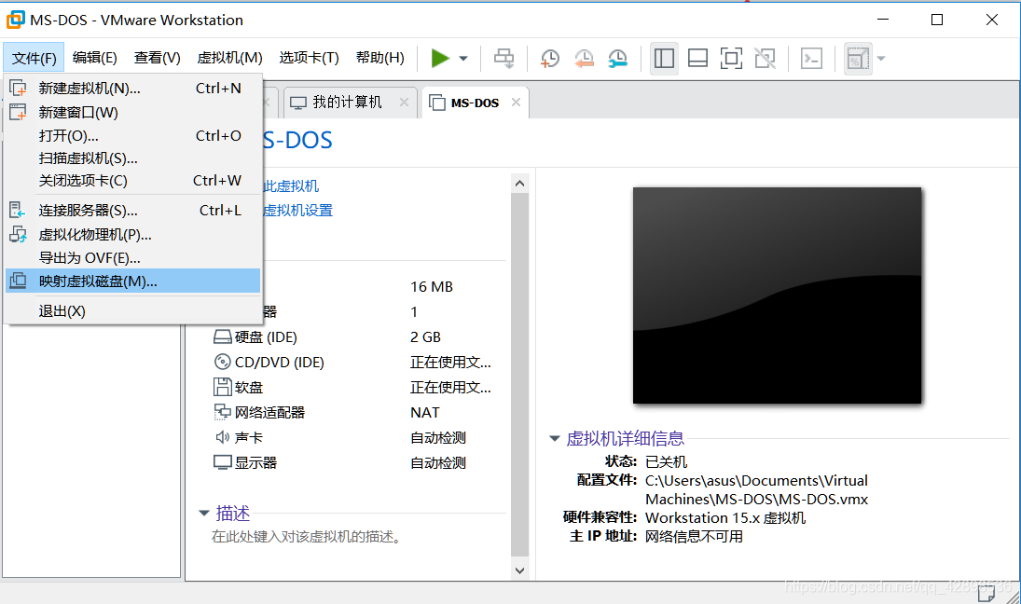Click the scrollbar down arrow
1021x604 pixels.
tap(519, 570)
